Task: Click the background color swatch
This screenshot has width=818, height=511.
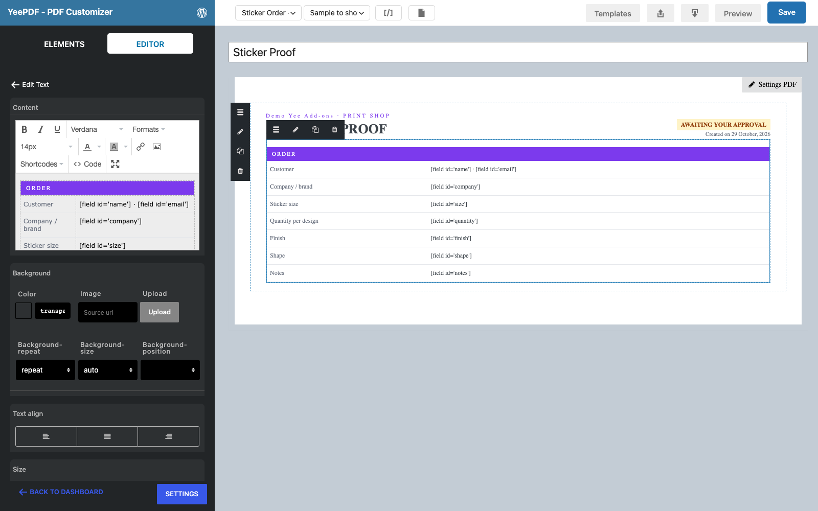Action: point(24,311)
